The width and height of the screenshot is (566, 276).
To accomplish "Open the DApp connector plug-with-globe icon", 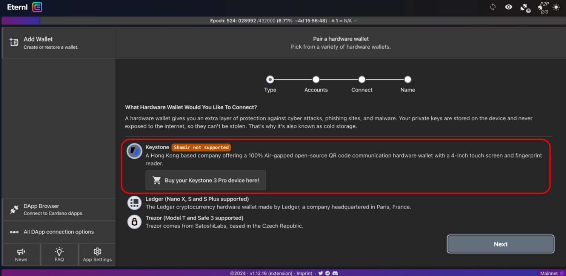I will pos(525,8).
